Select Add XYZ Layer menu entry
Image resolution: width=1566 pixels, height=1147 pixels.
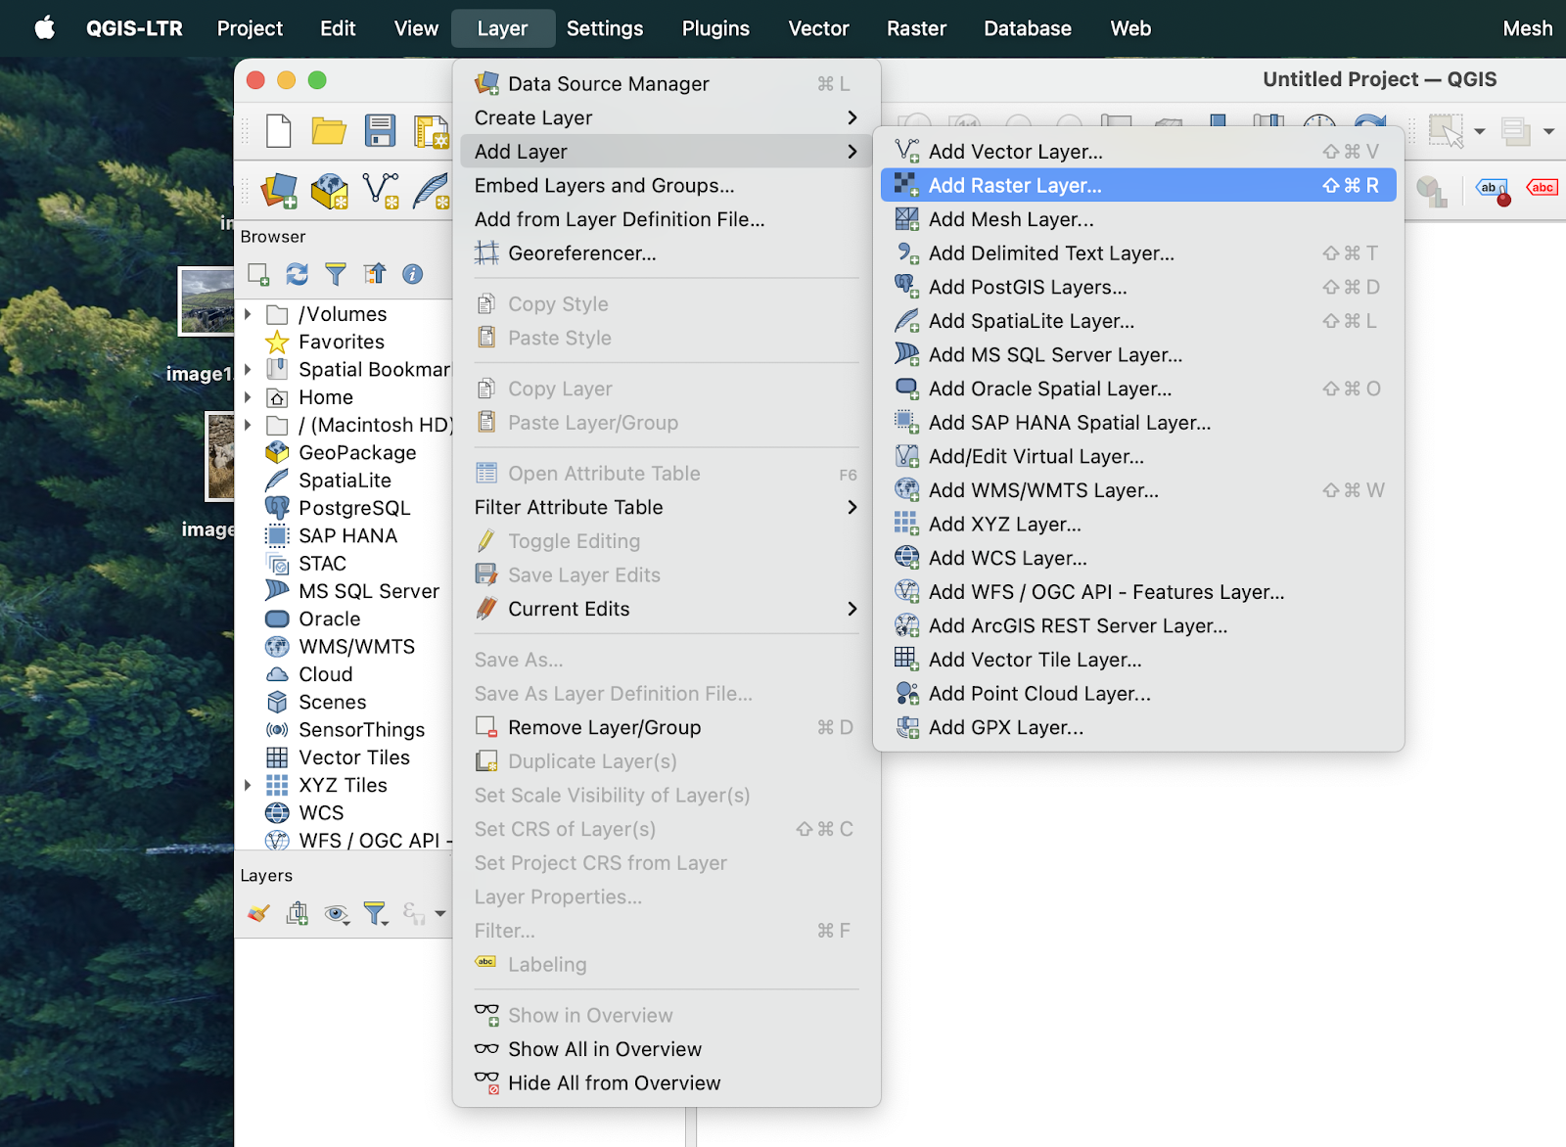[x=1138, y=525]
